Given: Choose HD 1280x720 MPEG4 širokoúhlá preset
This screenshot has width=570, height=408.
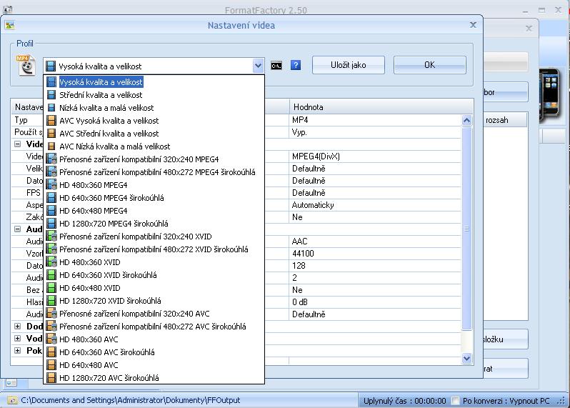Looking at the screenshot, I should tap(114, 224).
